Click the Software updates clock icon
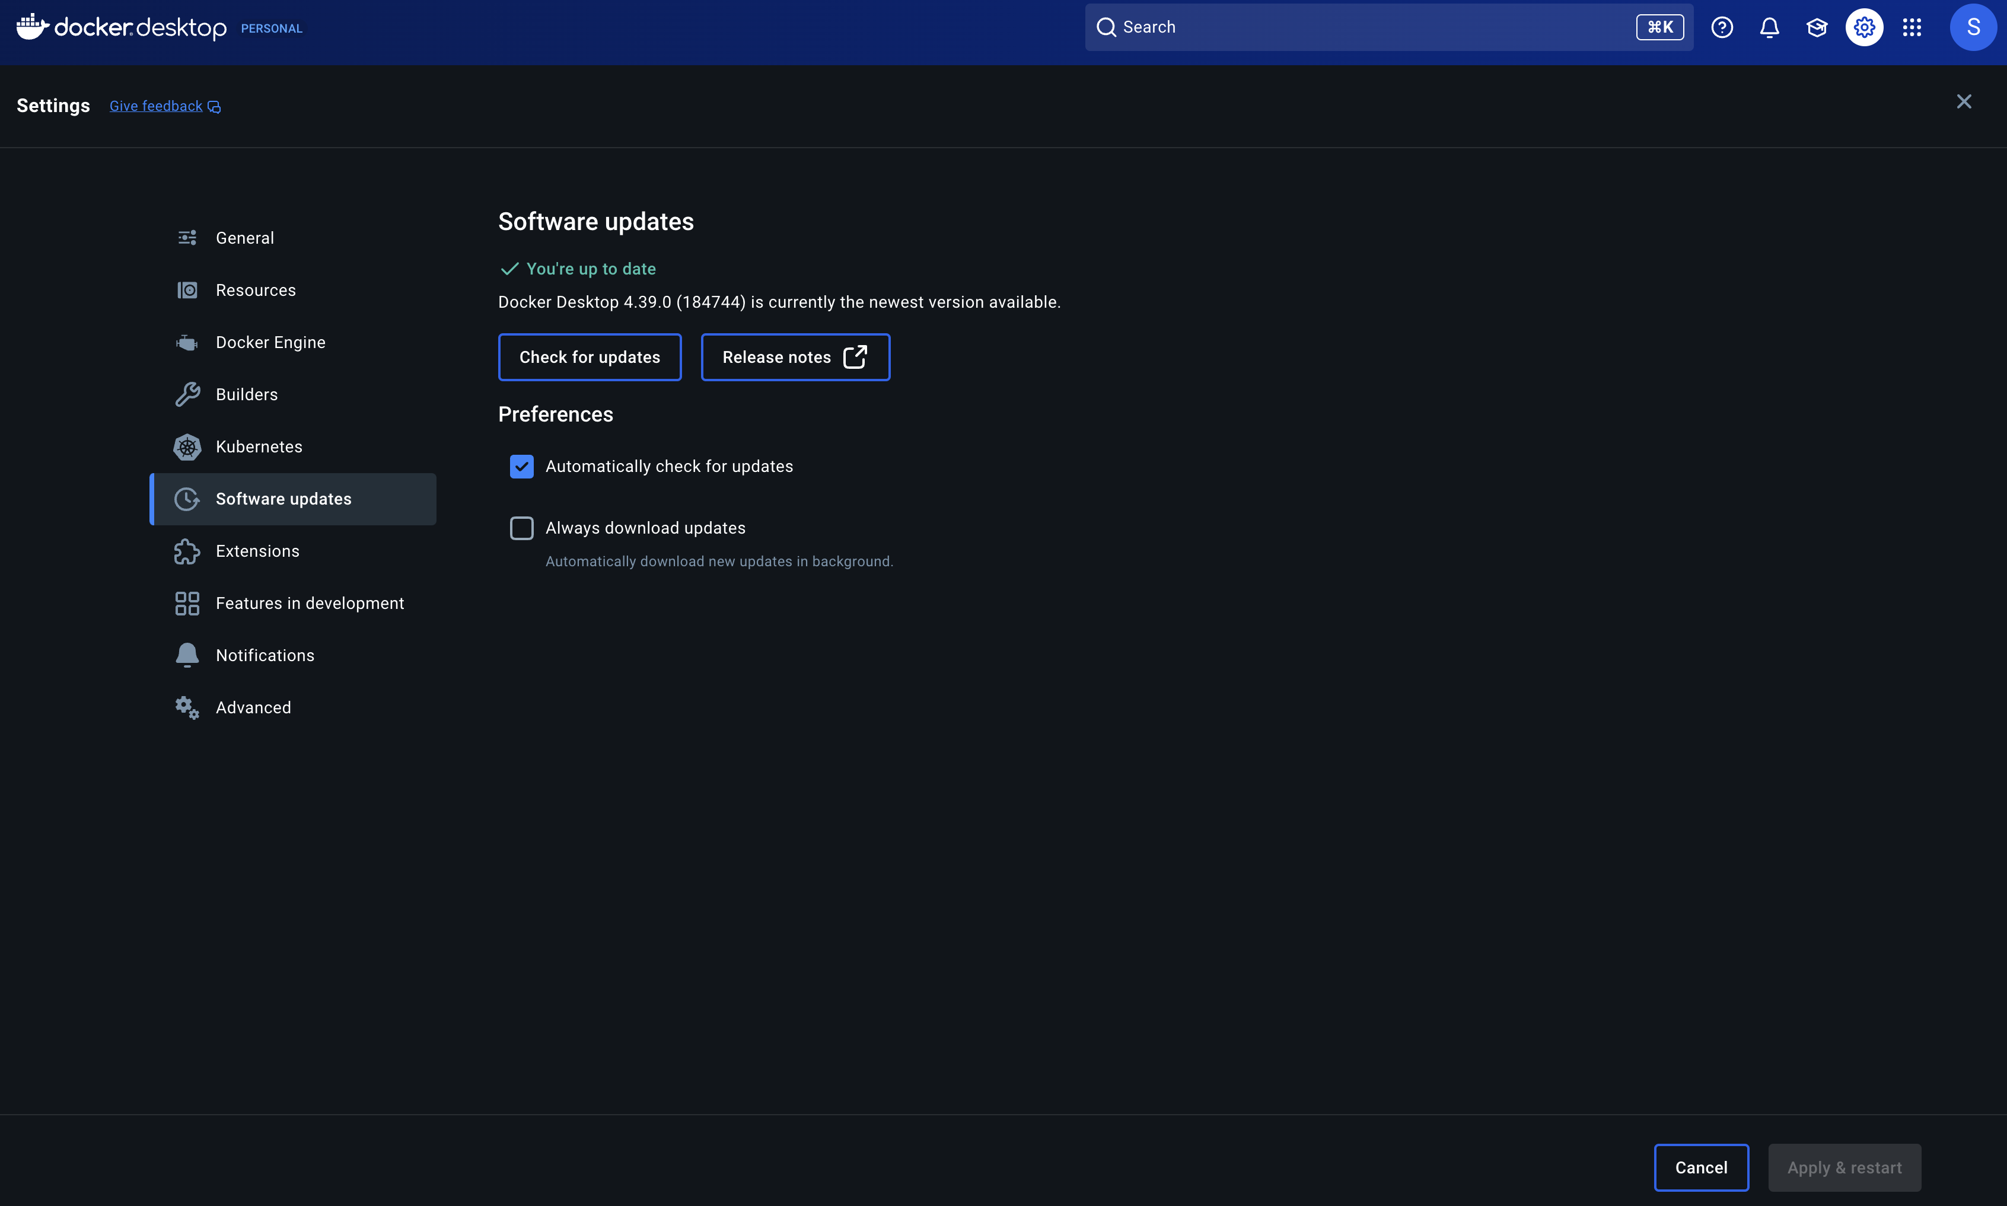The width and height of the screenshot is (2007, 1206). 187,499
